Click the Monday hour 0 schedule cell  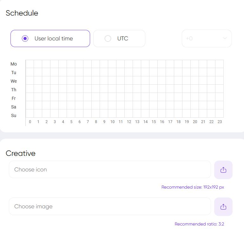(30, 64)
